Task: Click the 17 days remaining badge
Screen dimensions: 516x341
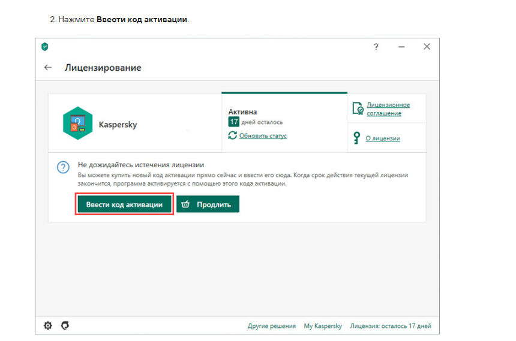Action: click(x=233, y=122)
